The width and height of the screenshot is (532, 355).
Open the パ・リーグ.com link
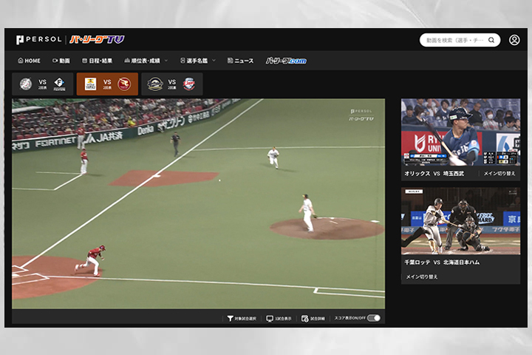[286, 61]
